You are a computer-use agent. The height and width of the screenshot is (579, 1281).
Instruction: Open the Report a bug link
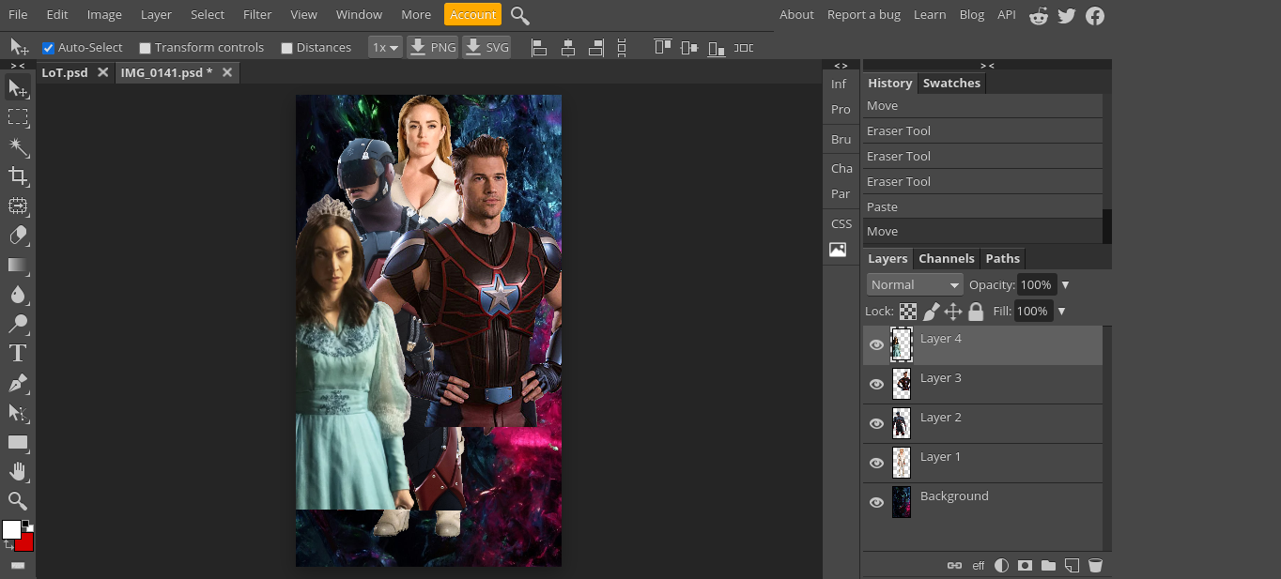[x=864, y=15]
